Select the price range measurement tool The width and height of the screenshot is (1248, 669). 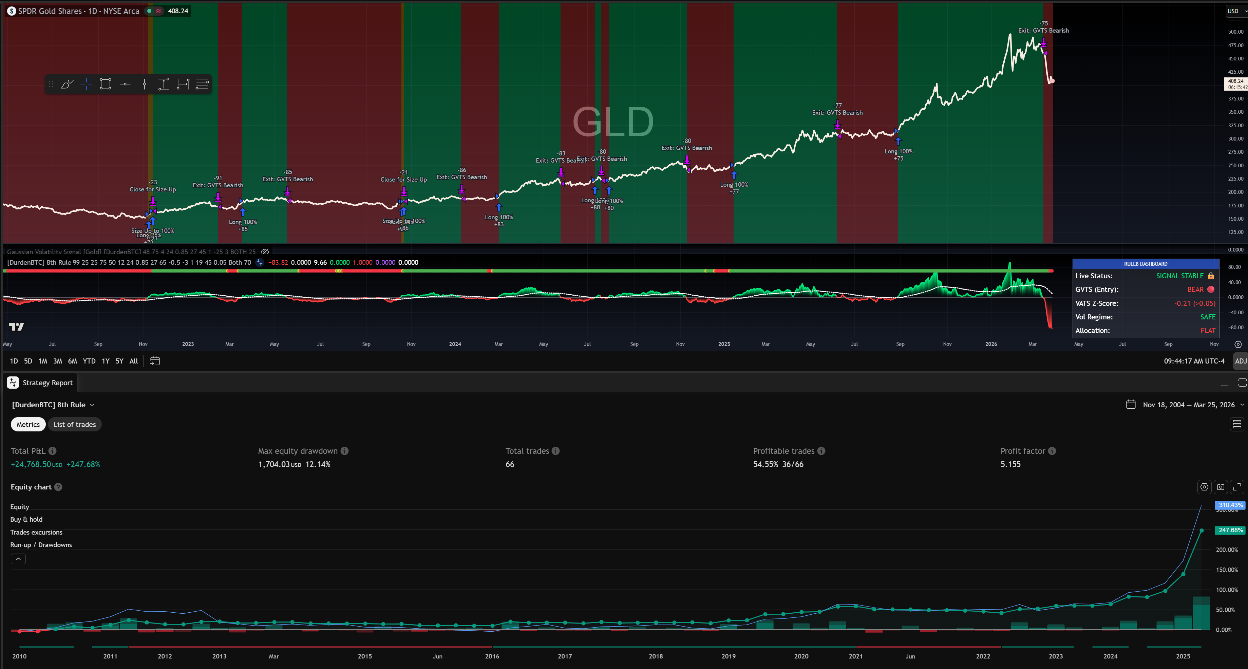point(164,85)
